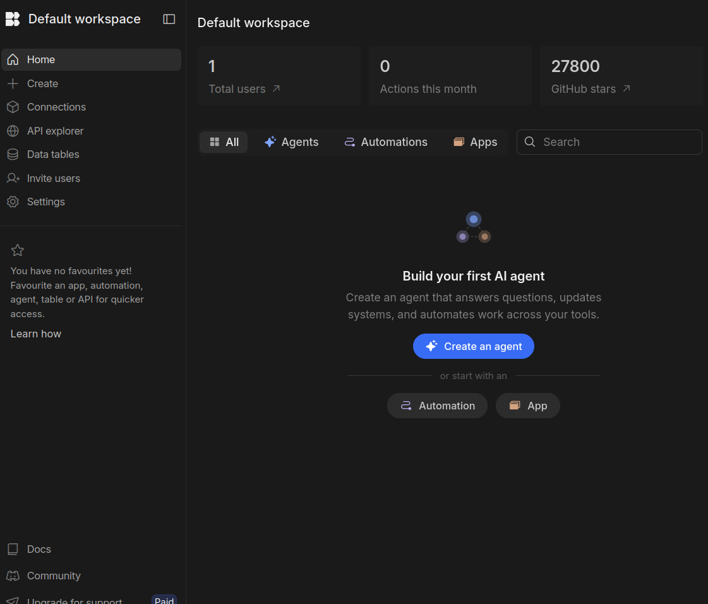708x604 pixels.
Task: Open Data tables via its database icon
Action: [x=13, y=154]
